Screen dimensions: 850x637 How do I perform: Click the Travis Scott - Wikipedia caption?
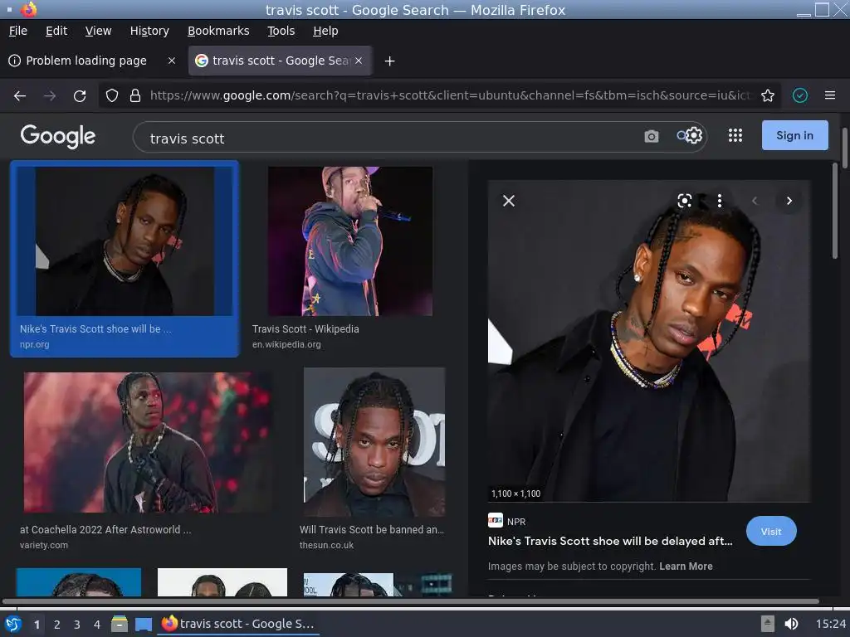point(305,328)
